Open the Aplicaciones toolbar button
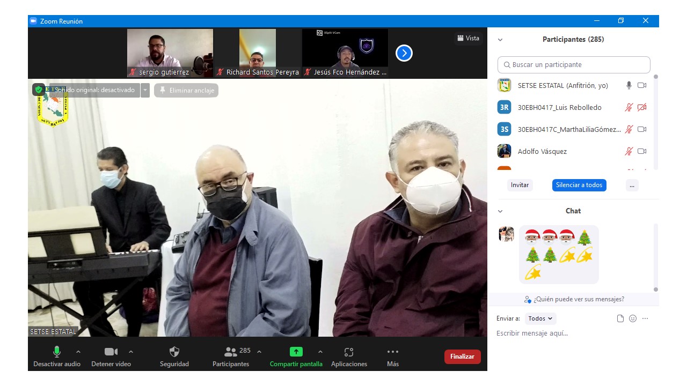 point(349,356)
